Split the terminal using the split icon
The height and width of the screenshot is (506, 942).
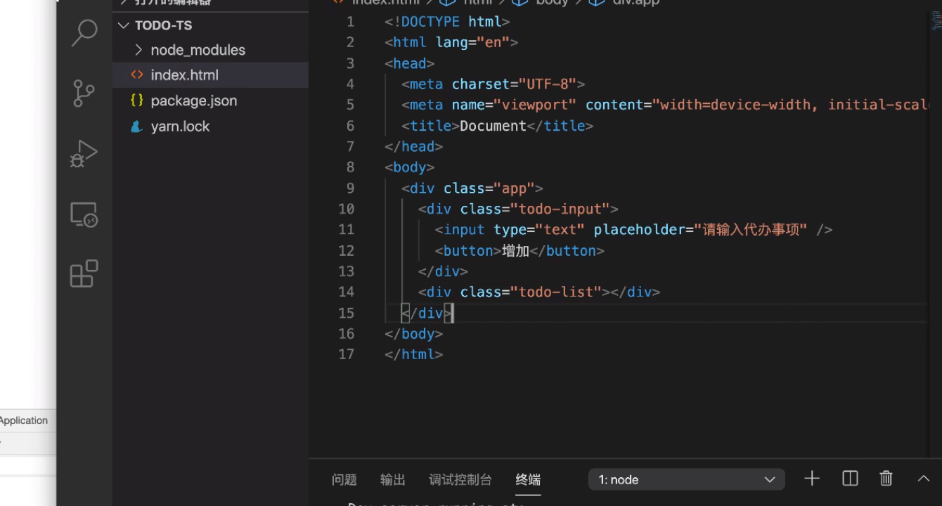tap(849, 479)
